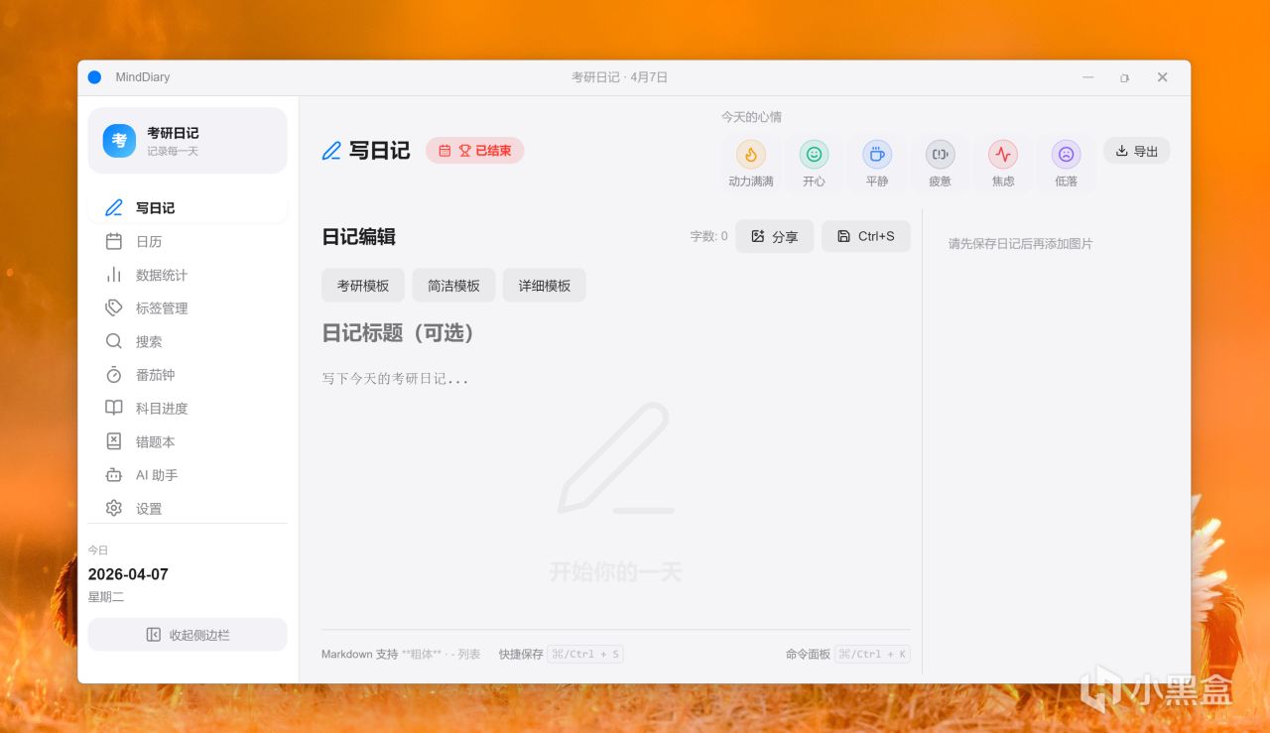Click the 分享 share button
This screenshot has width=1270, height=733.
[775, 236]
